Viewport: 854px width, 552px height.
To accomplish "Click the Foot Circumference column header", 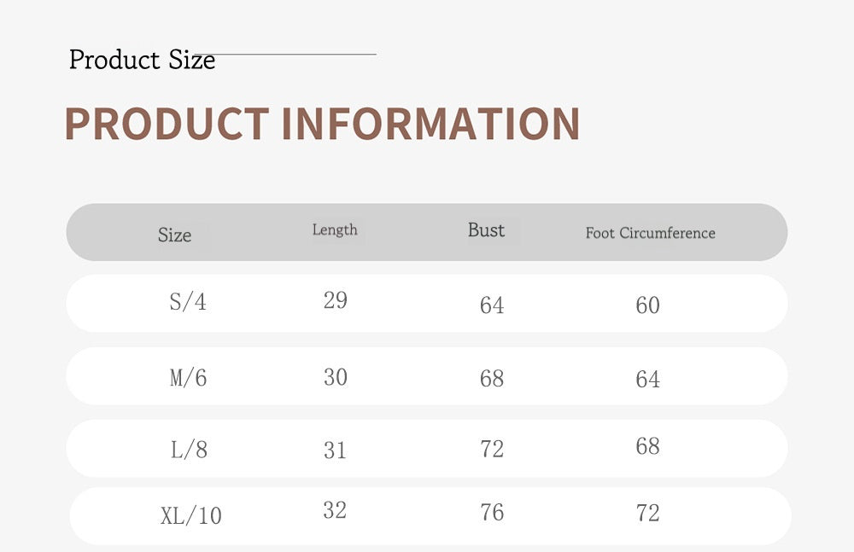I will (x=650, y=233).
